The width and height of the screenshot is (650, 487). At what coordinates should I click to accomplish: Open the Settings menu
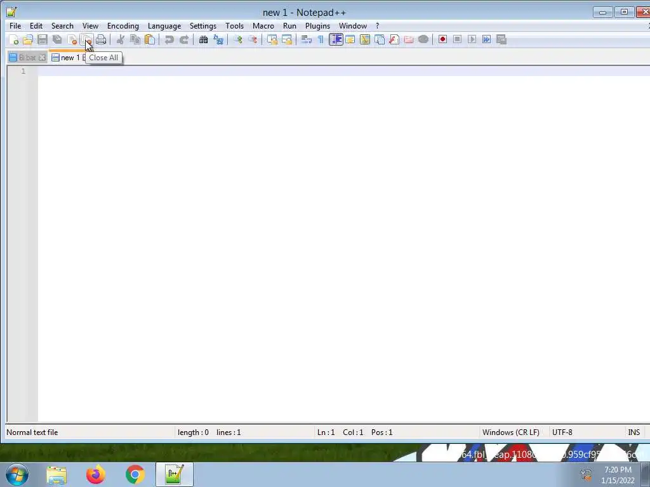click(x=202, y=25)
